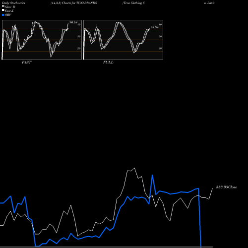This screenshot has width=248, height=248.
Task: Click the 'FULL' chart label
Action: 108,62
